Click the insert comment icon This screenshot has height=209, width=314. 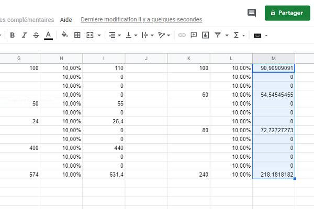[194, 36]
